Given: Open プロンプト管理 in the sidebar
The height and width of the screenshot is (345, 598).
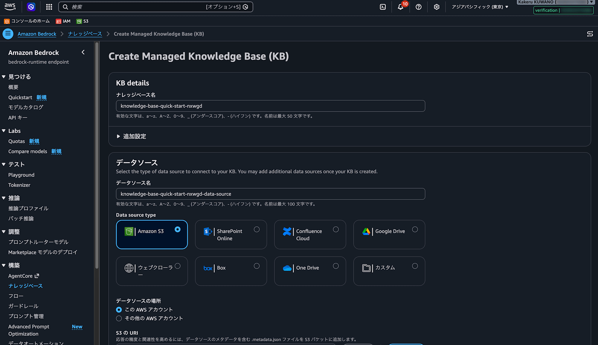Looking at the screenshot, I should coord(26,316).
